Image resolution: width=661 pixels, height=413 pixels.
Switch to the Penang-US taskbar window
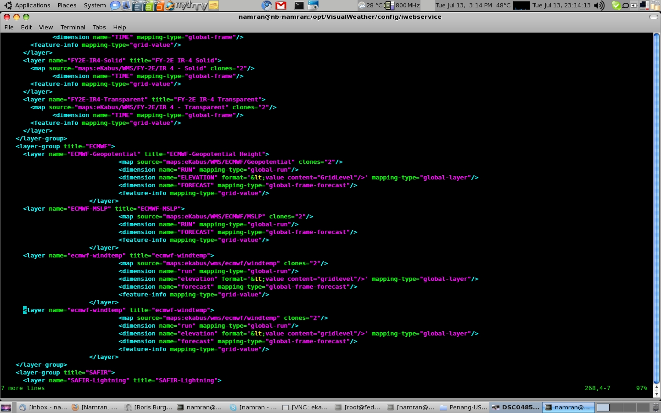464,407
